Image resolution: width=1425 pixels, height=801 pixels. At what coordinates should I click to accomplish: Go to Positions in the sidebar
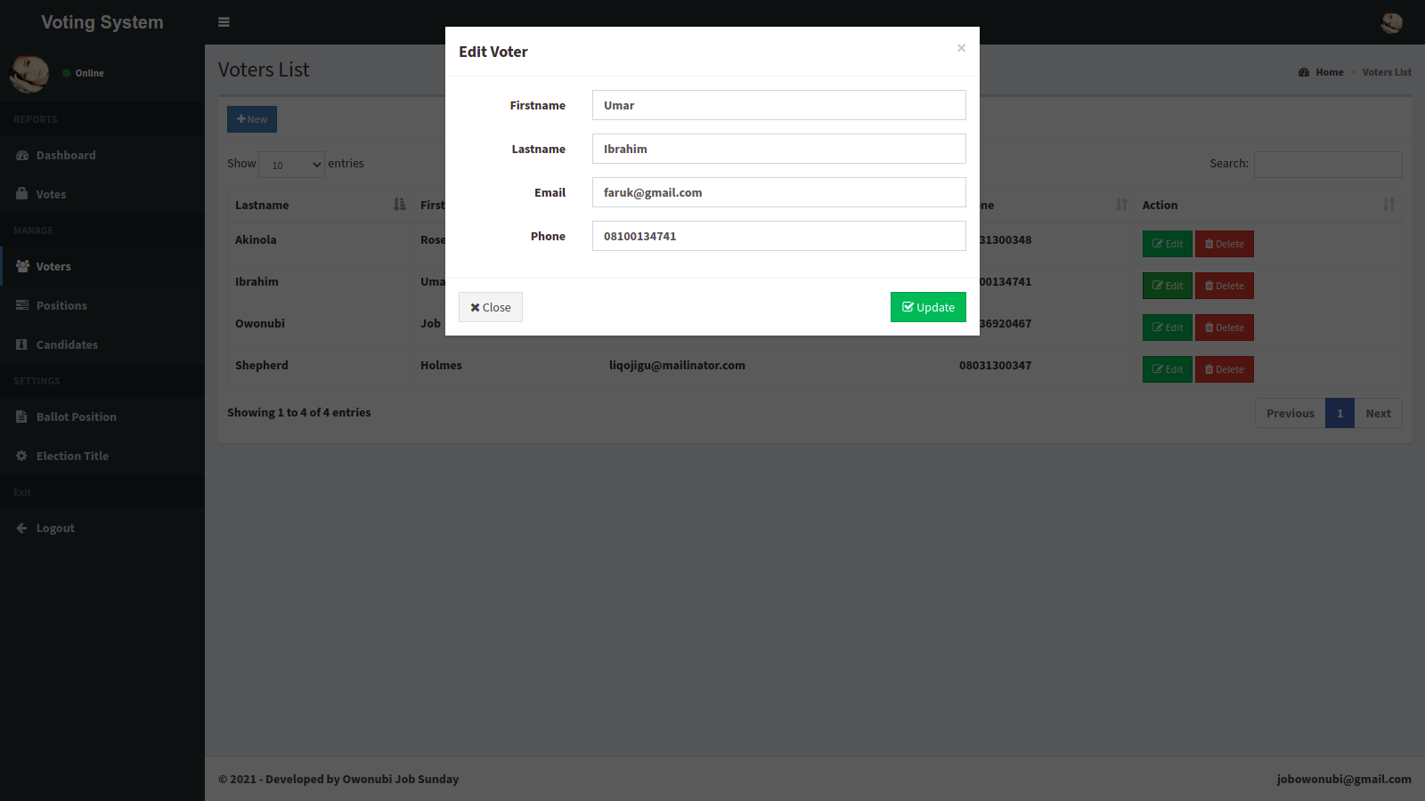pos(102,305)
